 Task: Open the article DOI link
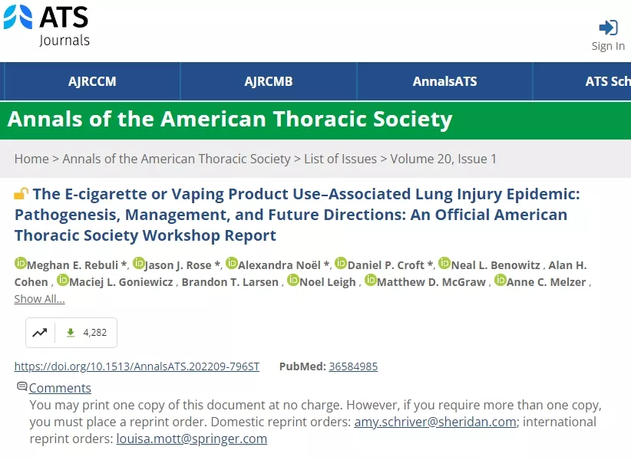137,366
